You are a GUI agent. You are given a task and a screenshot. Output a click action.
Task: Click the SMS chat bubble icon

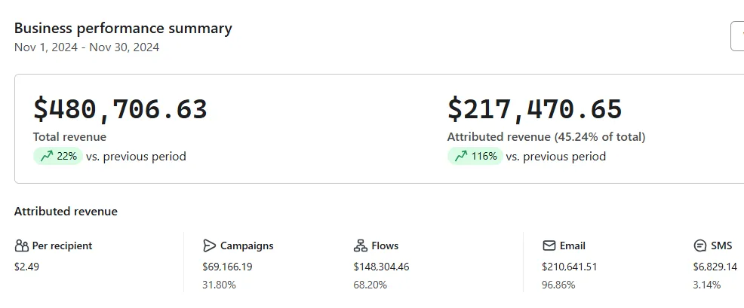click(699, 245)
